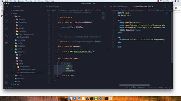Viewport: 181px width, 101px height.
Task: Collapse the View / Components folder
Action: coord(26,34)
